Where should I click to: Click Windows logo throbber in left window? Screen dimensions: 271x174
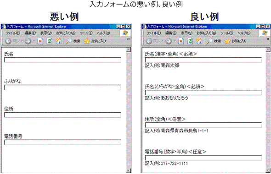click(x=125, y=33)
